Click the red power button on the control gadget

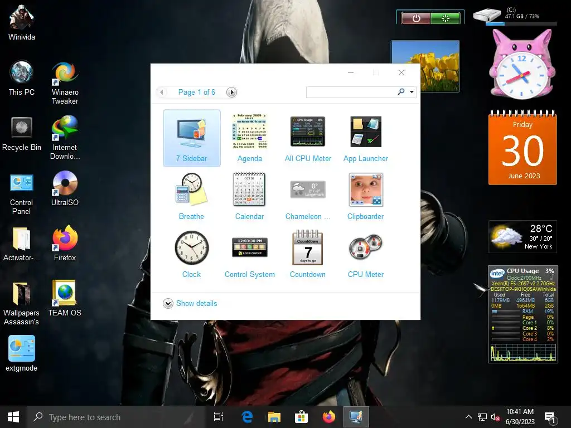click(416, 18)
